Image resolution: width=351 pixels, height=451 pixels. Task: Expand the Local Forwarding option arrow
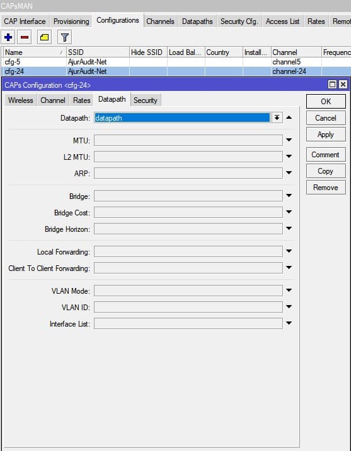[289, 251]
